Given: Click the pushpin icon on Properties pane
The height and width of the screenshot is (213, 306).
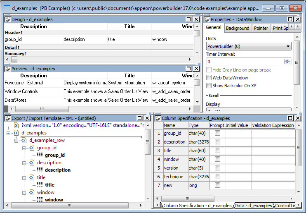Looking at the screenshot, I should click(207, 19).
